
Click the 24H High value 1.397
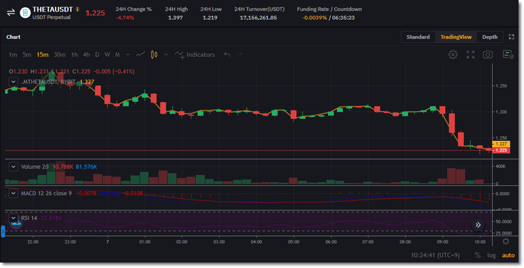tap(176, 18)
